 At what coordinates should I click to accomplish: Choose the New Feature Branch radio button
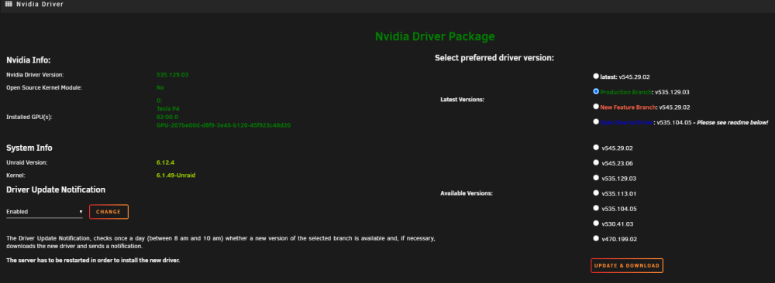point(595,106)
